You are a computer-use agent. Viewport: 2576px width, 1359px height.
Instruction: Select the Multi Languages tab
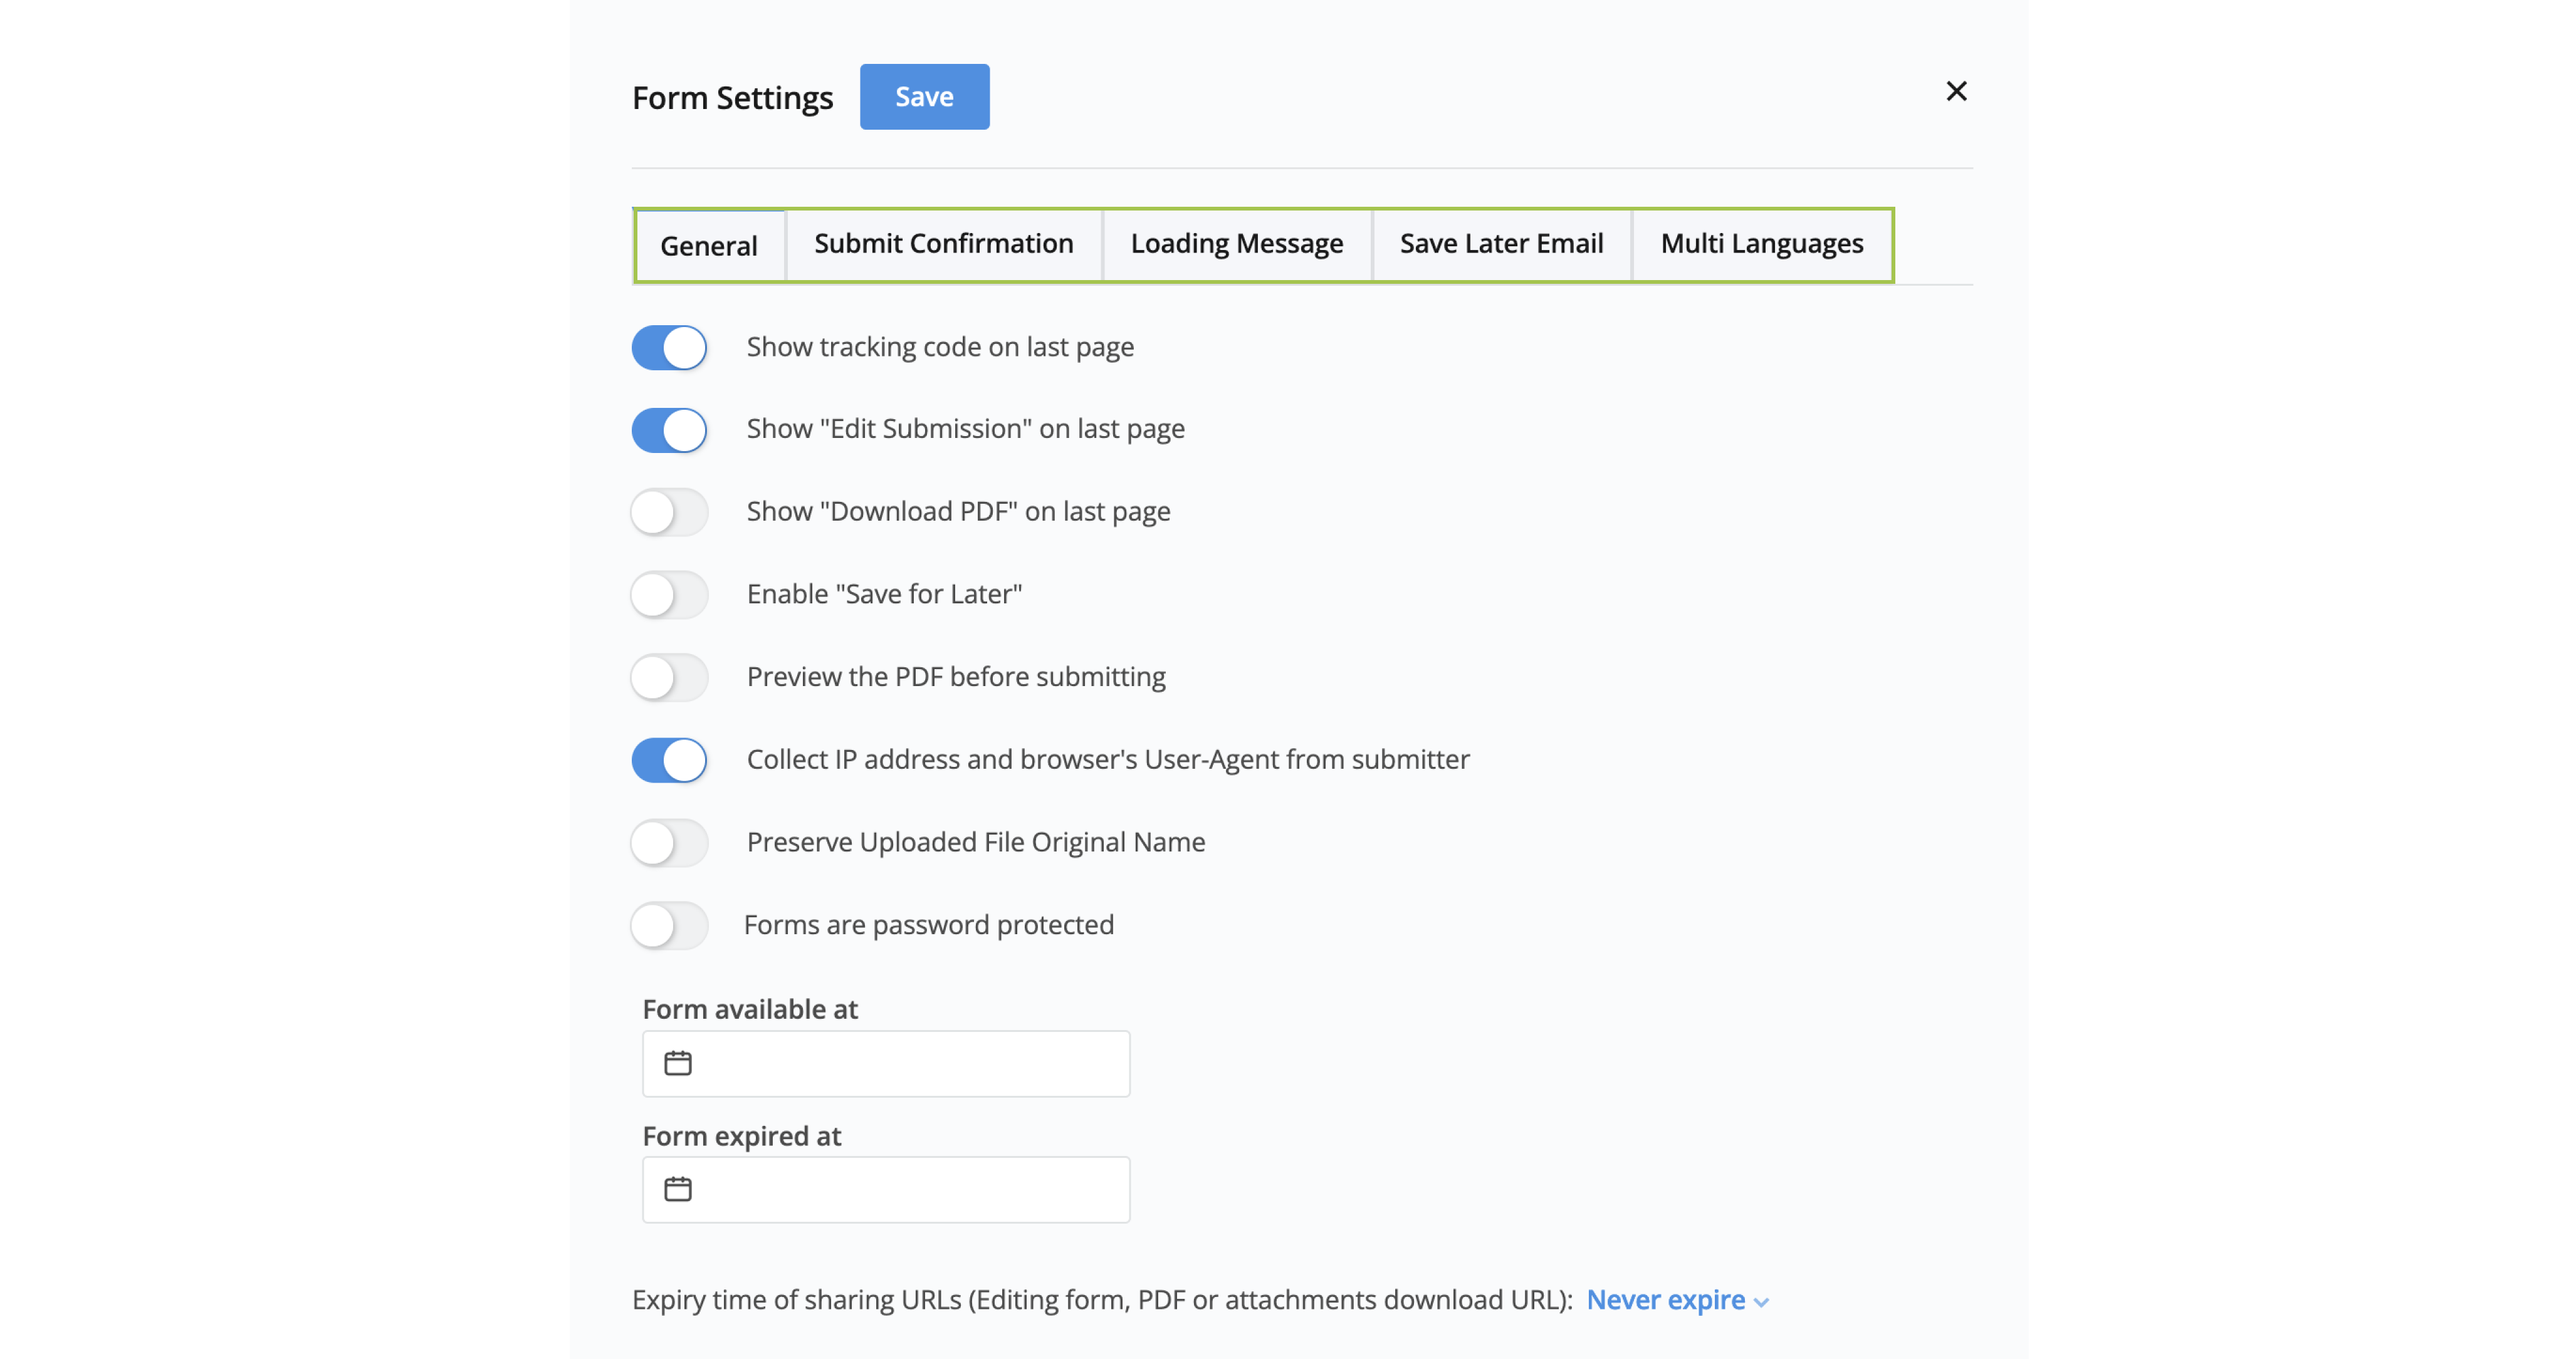click(x=1761, y=244)
